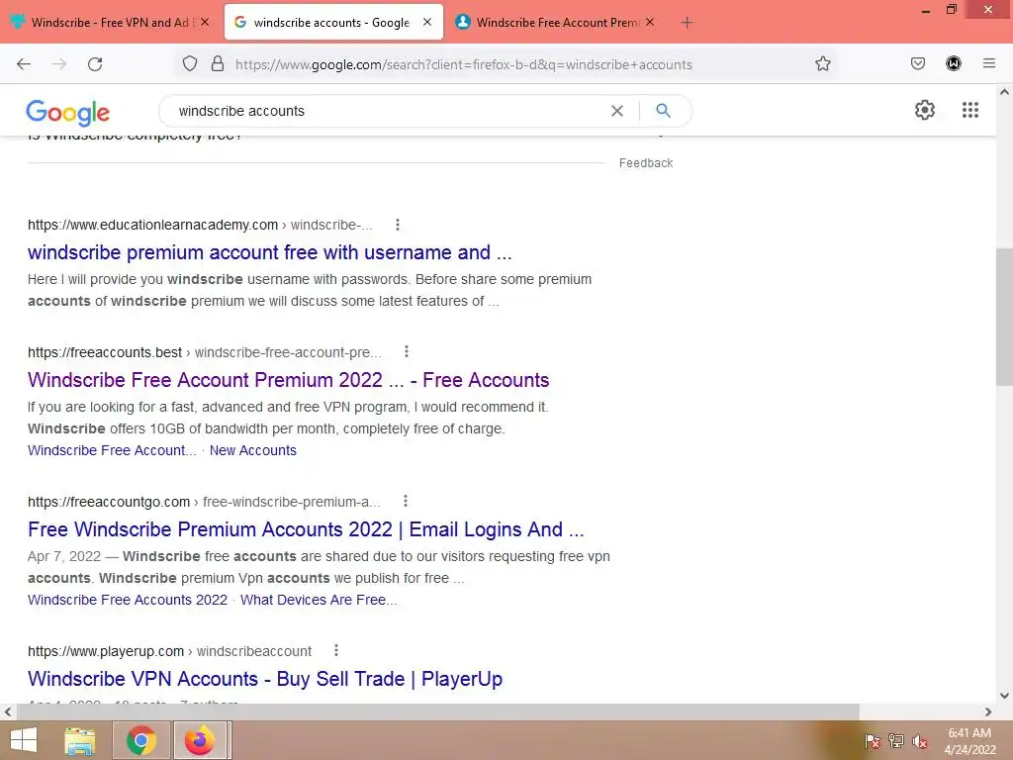
Task: Click the https://www.educationlearnacademy.com URL text
Action: pos(152,225)
